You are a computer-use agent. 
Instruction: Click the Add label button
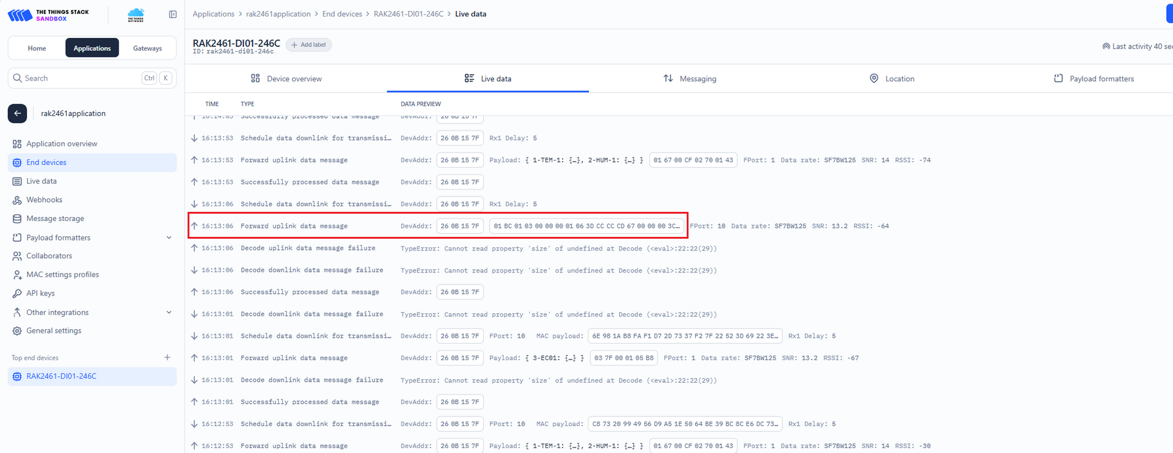pyautogui.click(x=309, y=45)
